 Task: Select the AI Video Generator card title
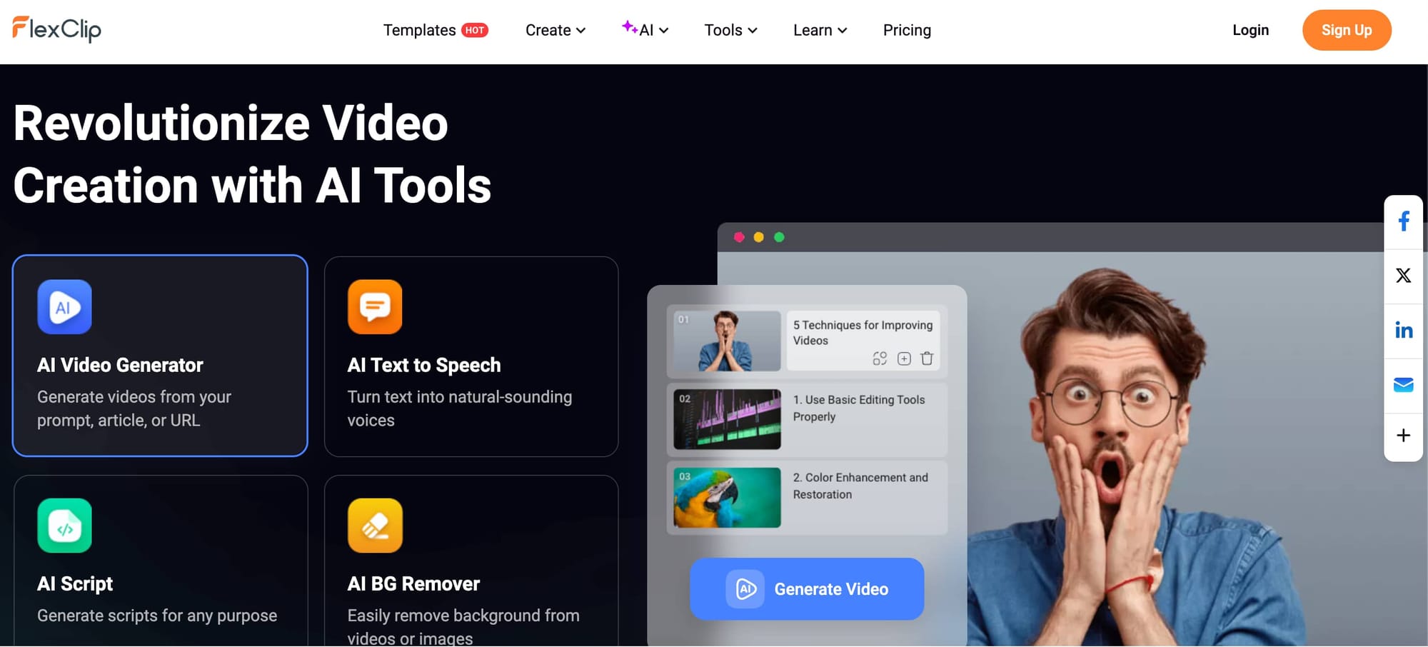point(120,365)
